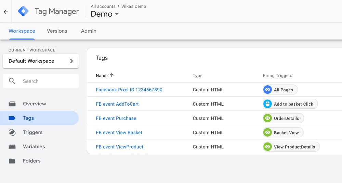Sort by the Name column header
This screenshot has width=342, height=183.
pyautogui.click(x=102, y=76)
